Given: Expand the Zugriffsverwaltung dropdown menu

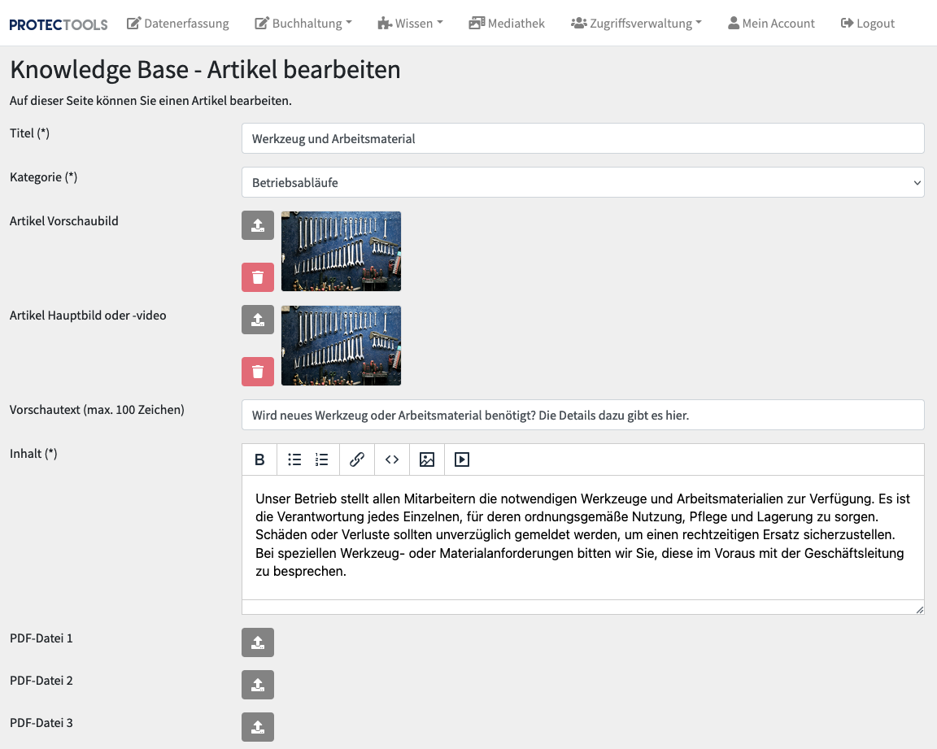Looking at the screenshot, I should click(x=636, y=24).
